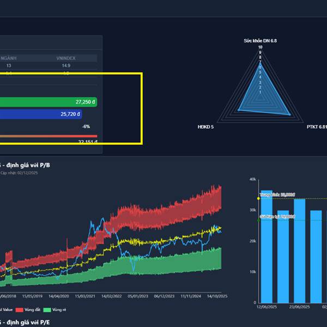The image size is (327, 327).
Task: Click the Sức khỏe DN 6.8 radar label
Action: 261,41
